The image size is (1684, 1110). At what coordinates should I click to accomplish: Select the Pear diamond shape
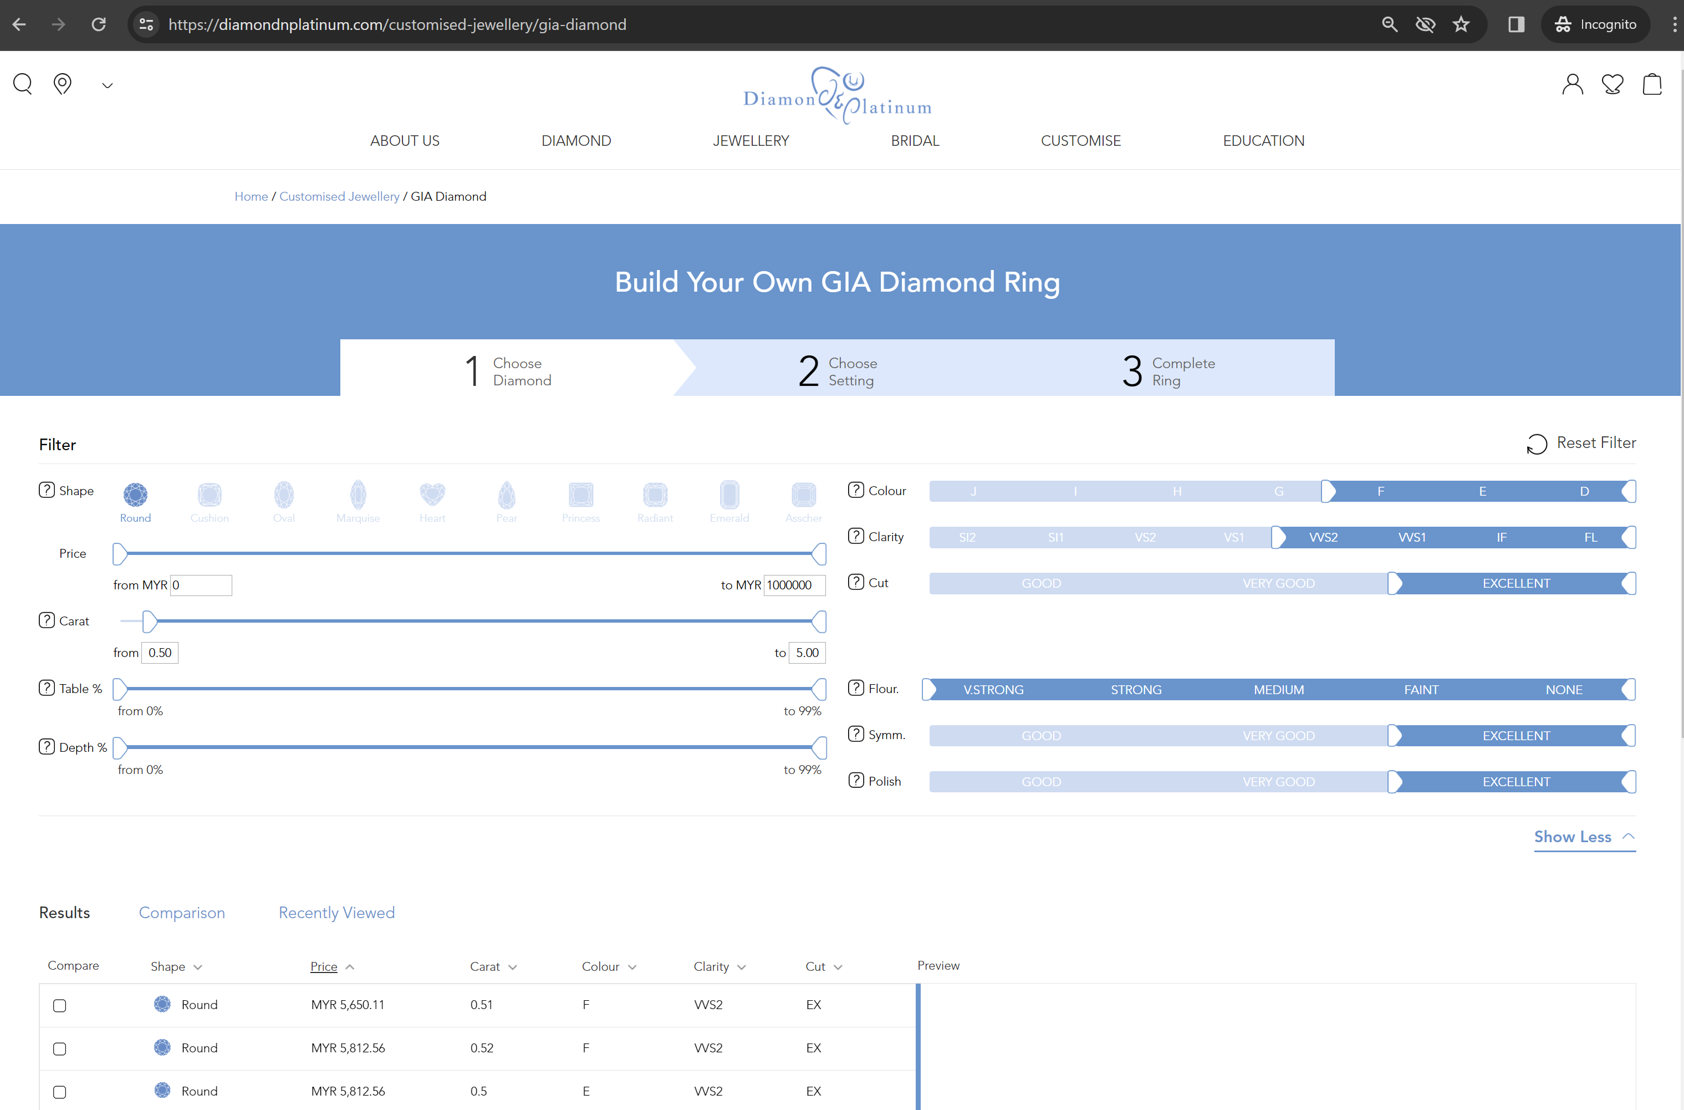(507, 502)
